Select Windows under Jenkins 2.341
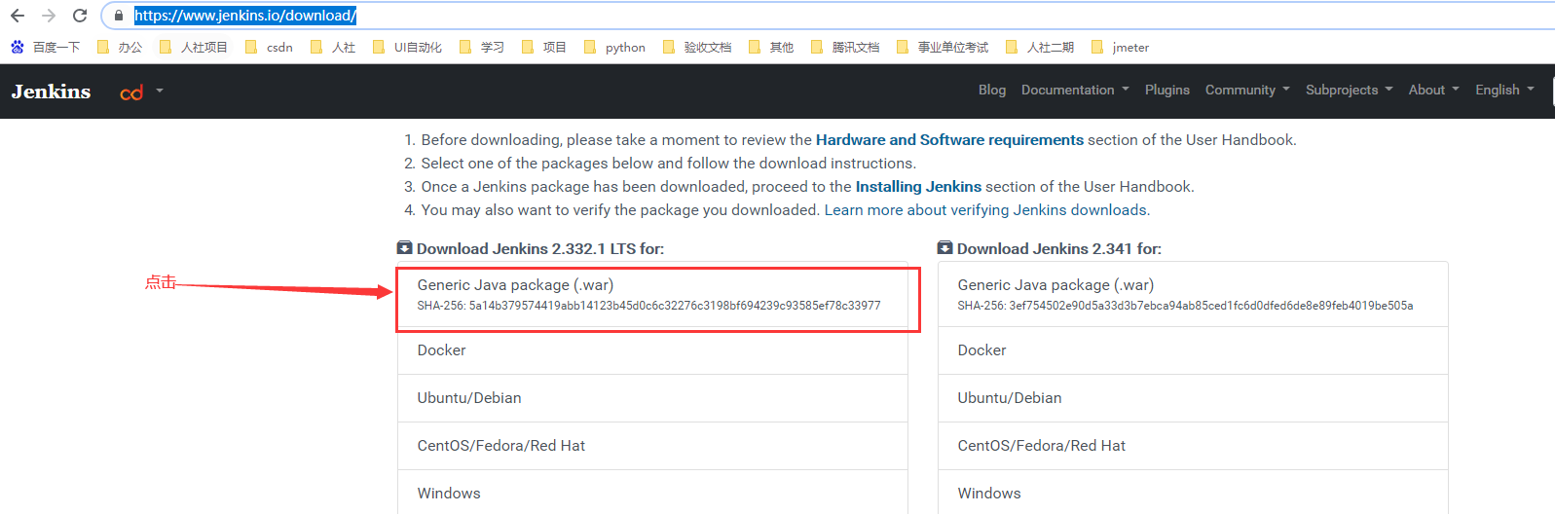This screenshot has height=514, width=1555. tap(1193, 493)
